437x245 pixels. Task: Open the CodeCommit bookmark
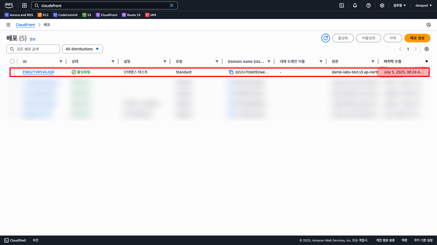click(65, 15)
